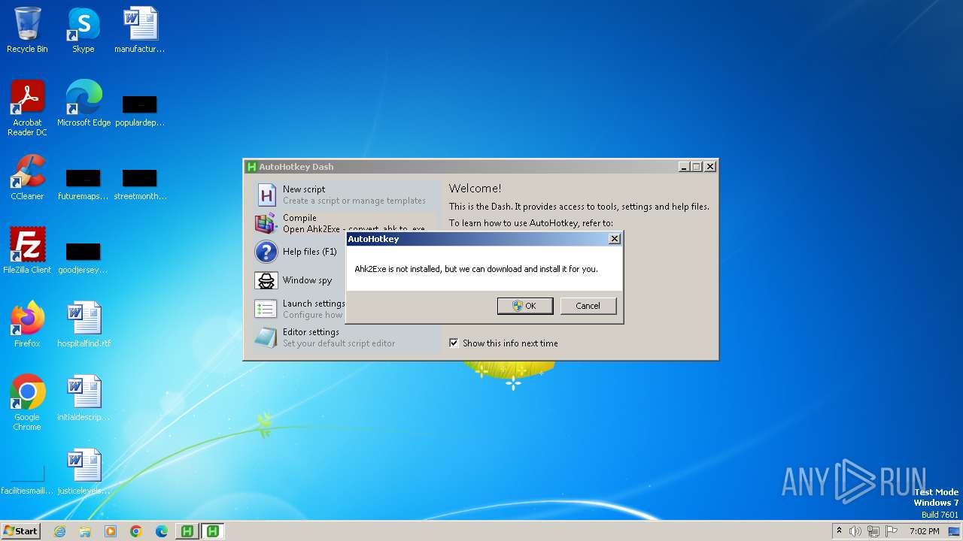This screenshot has width=963, height=541.
Task: Open the populardep... desktop file
Action: [x=140, y=110]
